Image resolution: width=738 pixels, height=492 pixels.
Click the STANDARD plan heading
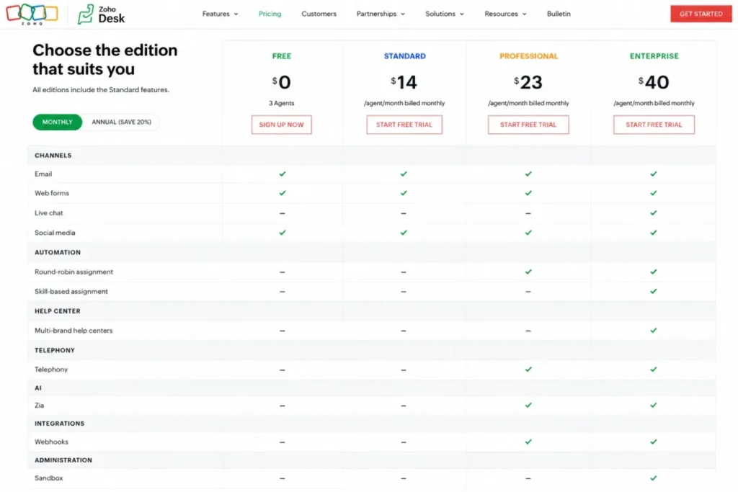click(x=405, y=56)
